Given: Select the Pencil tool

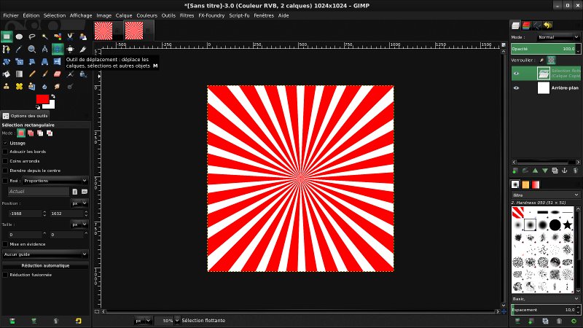Looking at the screenshot, I should pyautogui.click(x=32, y=74).
